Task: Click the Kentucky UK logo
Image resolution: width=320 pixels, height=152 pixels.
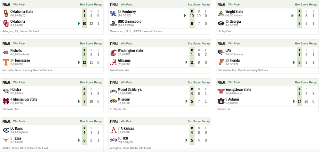Action: click(x=113, y=13)
